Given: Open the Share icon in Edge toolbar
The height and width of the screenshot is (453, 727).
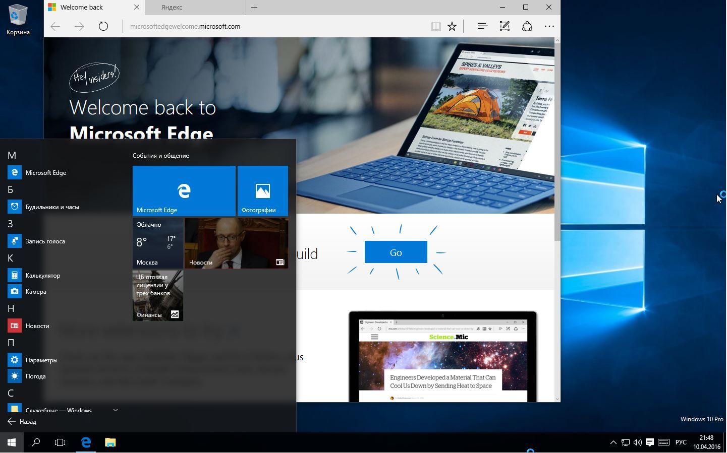Looking at the screenshot, I should [527, 26].
